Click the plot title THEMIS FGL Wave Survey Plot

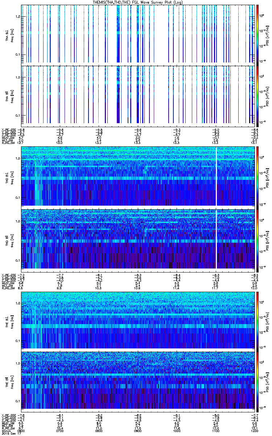tap(138, 2)
